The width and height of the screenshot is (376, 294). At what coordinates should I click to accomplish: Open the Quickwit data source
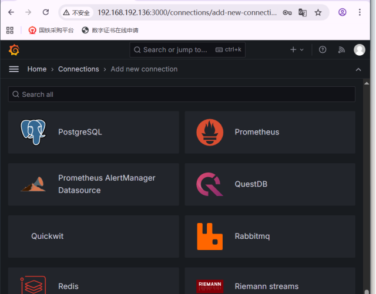[93, 236]
